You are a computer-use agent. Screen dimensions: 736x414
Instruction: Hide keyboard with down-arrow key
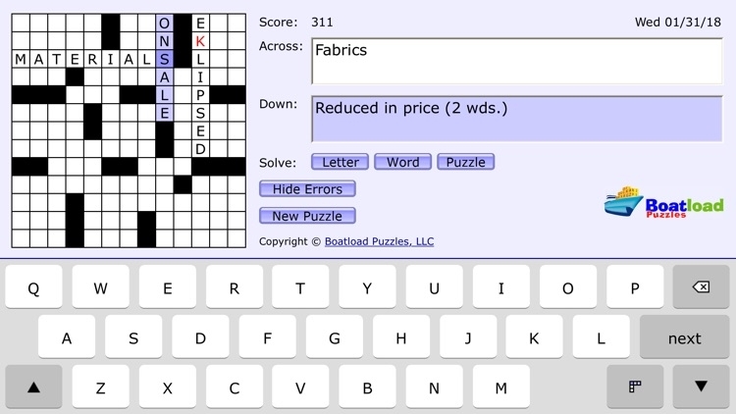701,387
